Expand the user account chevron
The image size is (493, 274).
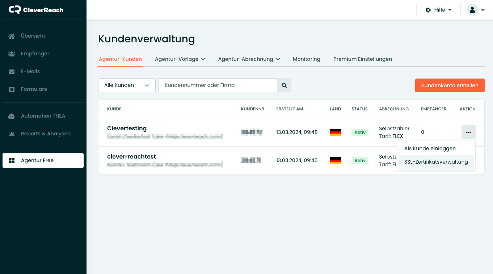(x=483, y=10)
